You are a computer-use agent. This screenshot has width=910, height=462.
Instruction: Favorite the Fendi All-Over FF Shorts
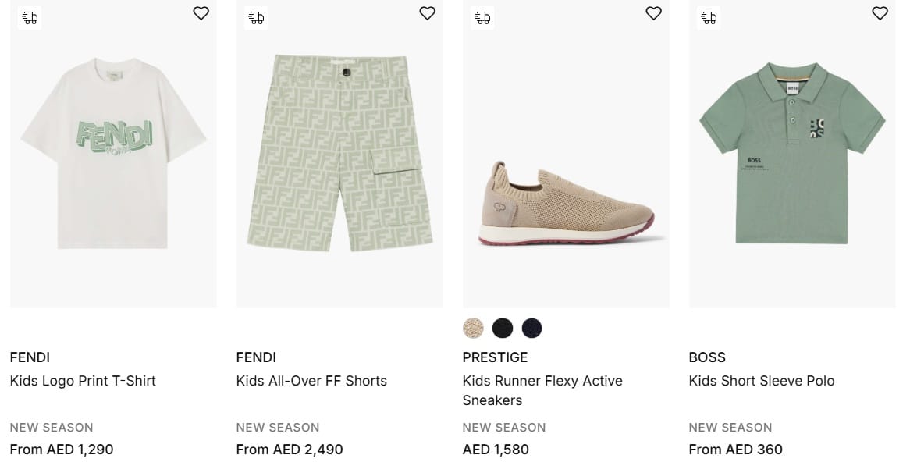click(427, 13)
